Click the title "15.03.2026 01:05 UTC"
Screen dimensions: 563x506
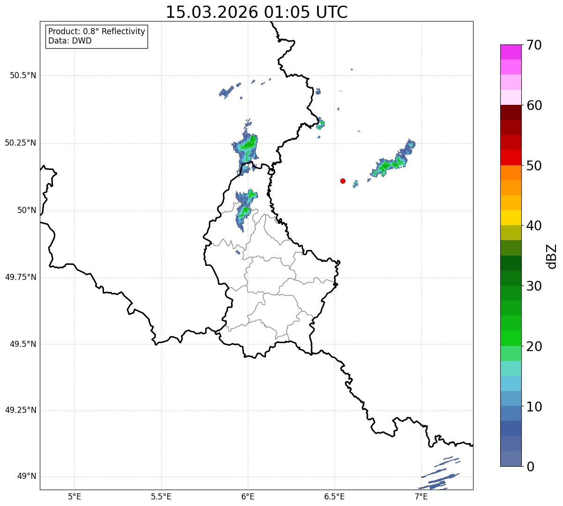(x=257, y=12)
